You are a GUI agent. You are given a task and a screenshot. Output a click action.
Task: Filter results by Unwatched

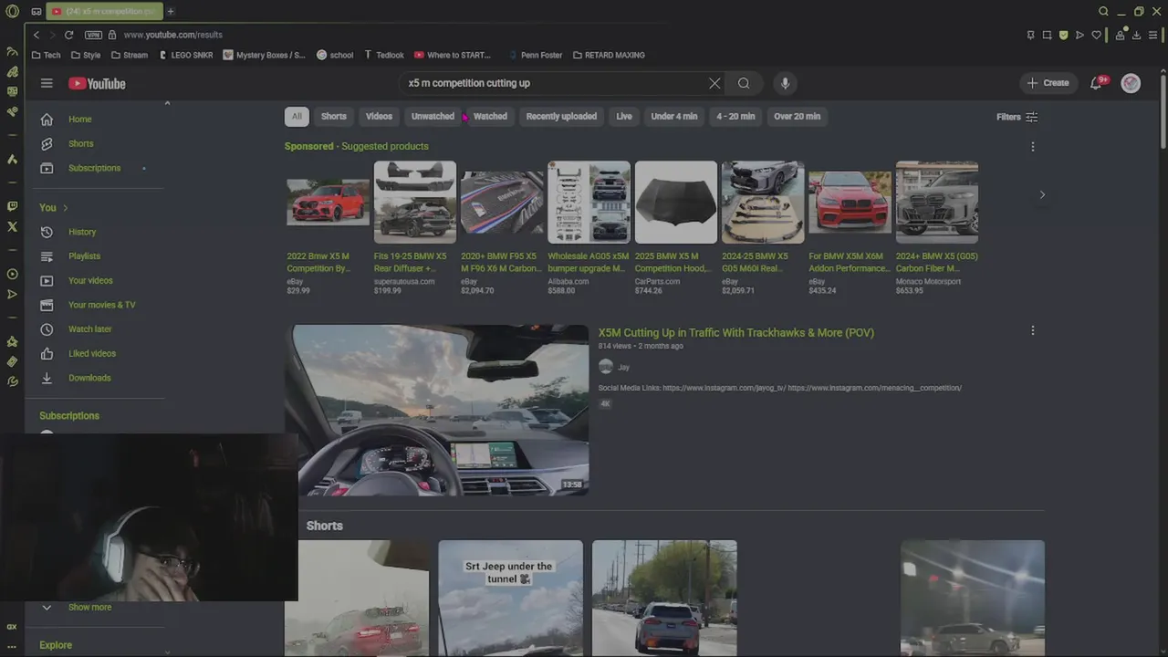[433, 116]
